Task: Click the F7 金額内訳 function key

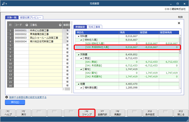Action: [x=102, y=113]
